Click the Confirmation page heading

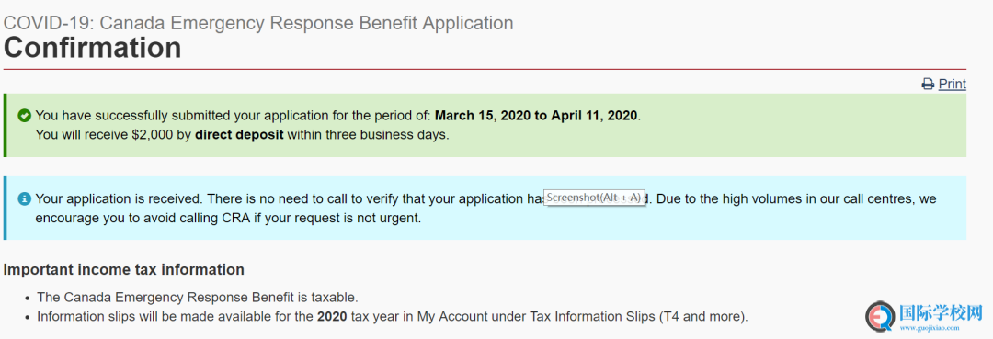click(x=93, y=48)
